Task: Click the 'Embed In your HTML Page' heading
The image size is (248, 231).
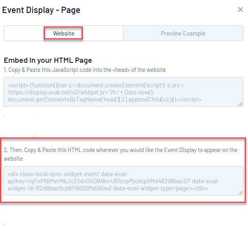Action: pyautogui.click(x=48, y=60)
